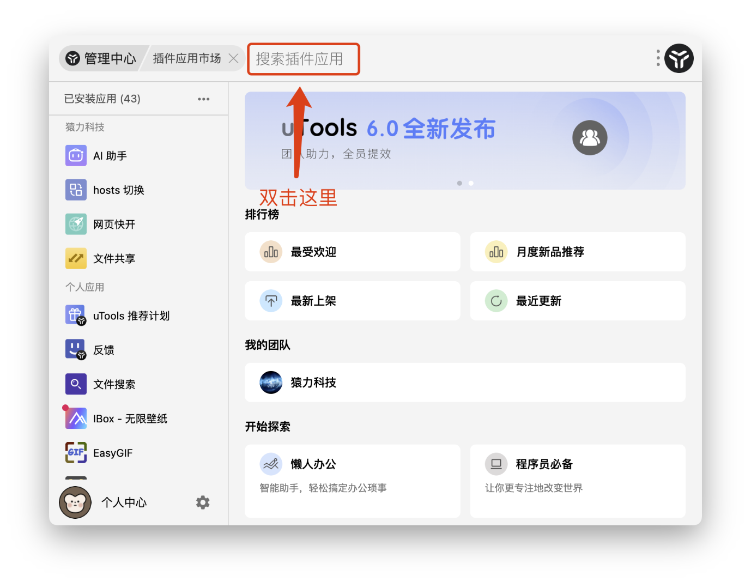Open the 最新上架 card
Image resolution: width=751 pixels, height=588 pixels.
tap(353, 301)
